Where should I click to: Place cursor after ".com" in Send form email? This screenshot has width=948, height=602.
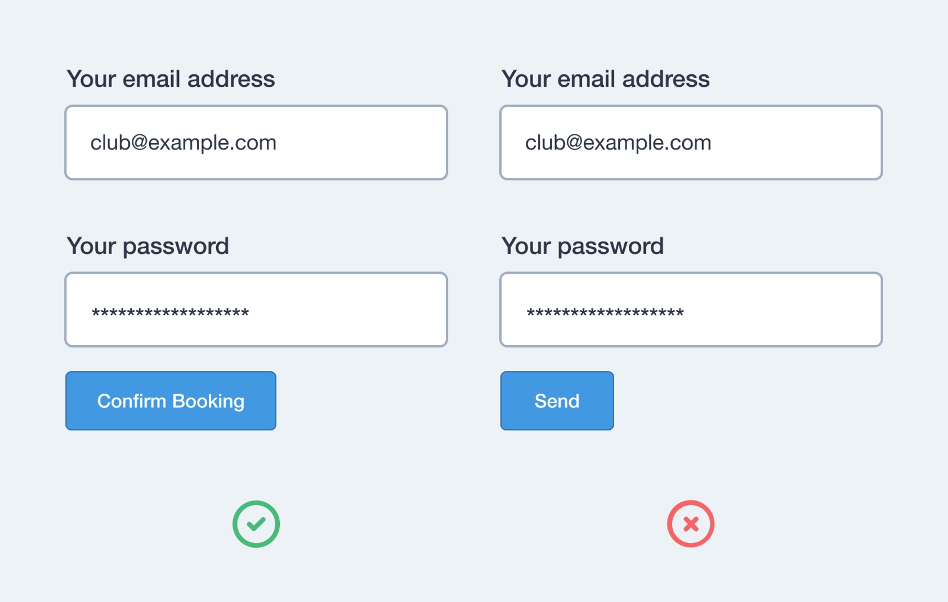713,142
